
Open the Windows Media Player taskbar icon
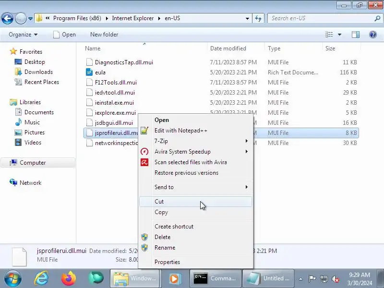[x=175, y=278]
